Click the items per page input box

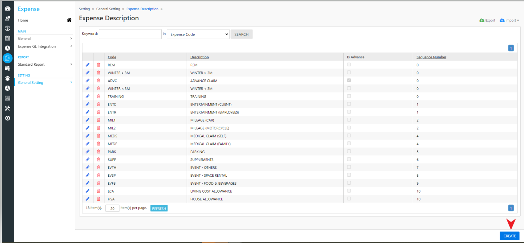coord(112,208)
